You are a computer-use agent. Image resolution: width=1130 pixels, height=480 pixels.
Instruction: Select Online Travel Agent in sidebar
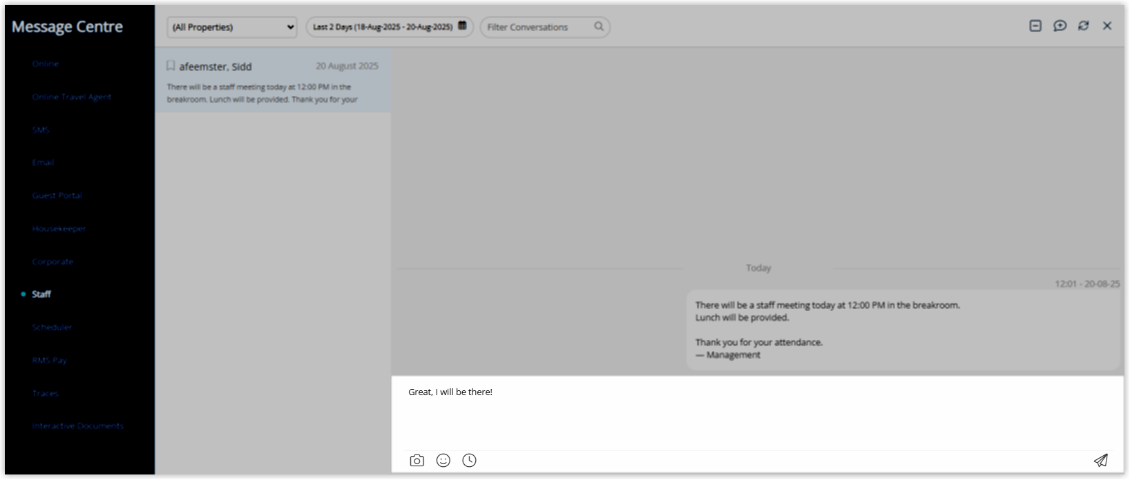tap(72, 97)
